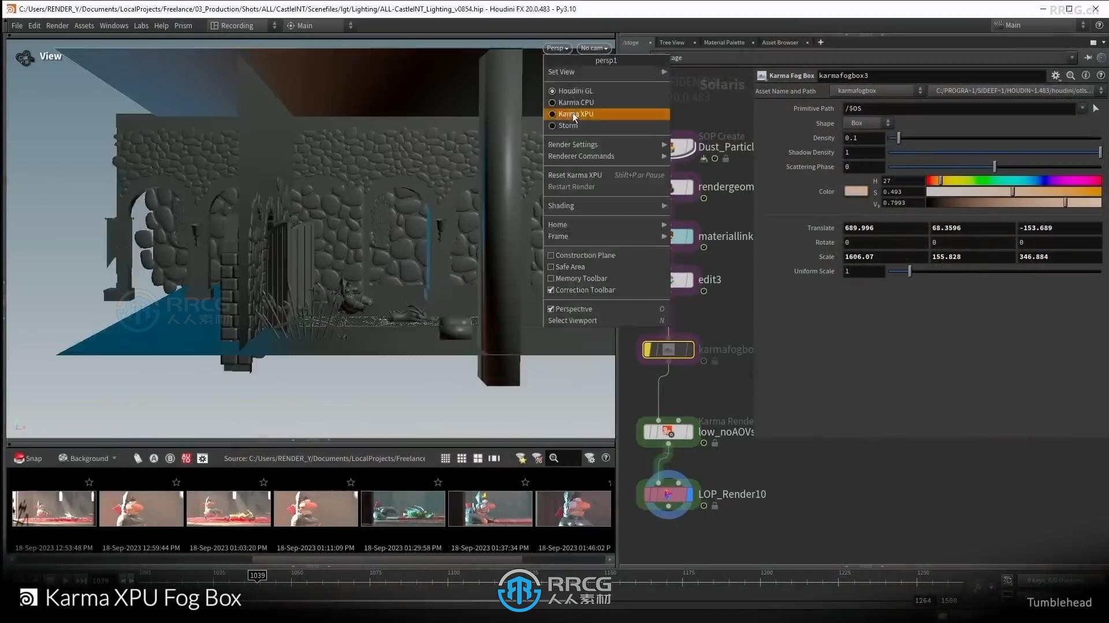Click the Translate X value 689.996
Screen dimensions: 1109x623
click(885, 228)
